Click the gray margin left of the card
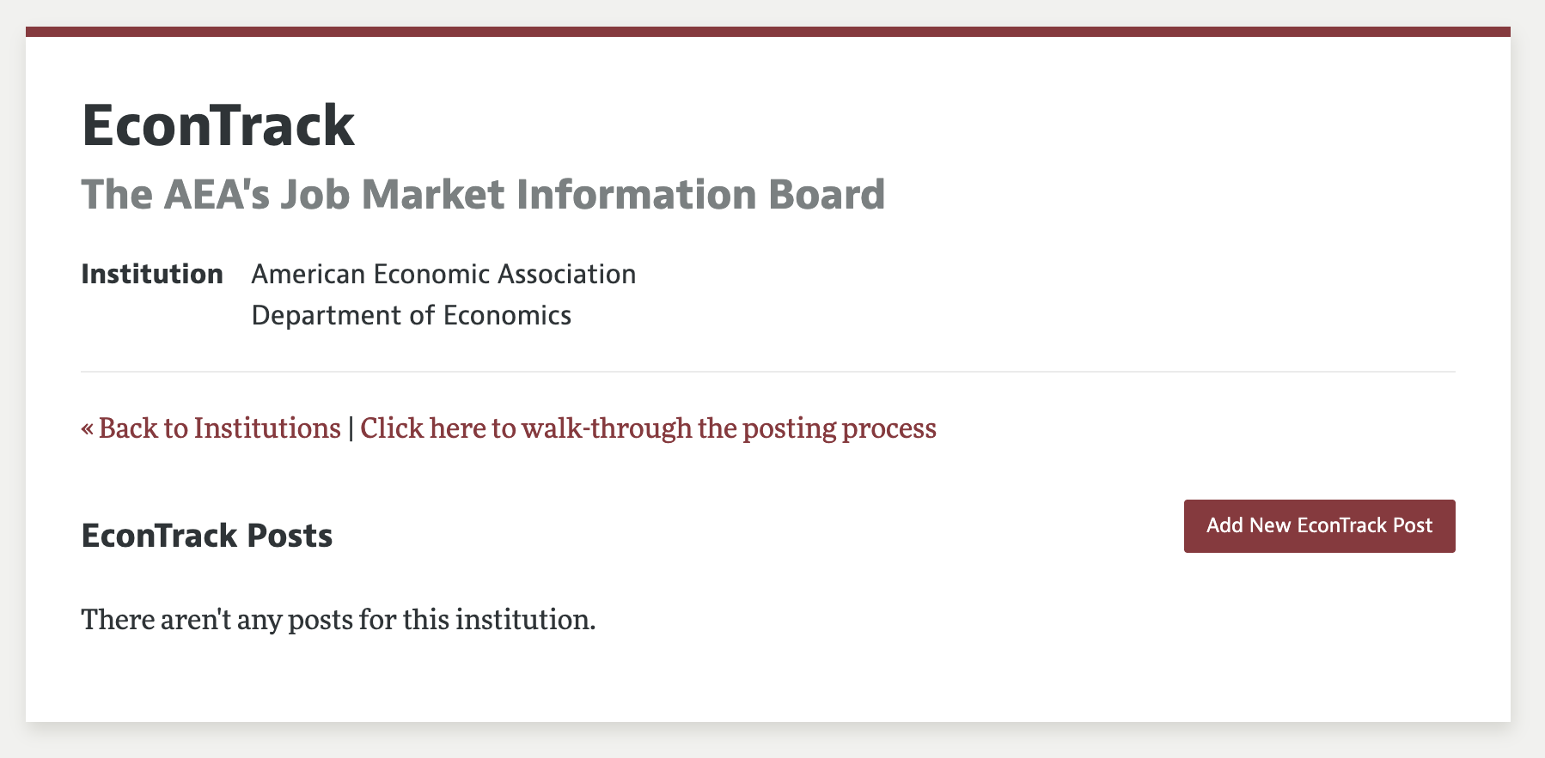Screen dimensions: 1545x758 (12, 378)
